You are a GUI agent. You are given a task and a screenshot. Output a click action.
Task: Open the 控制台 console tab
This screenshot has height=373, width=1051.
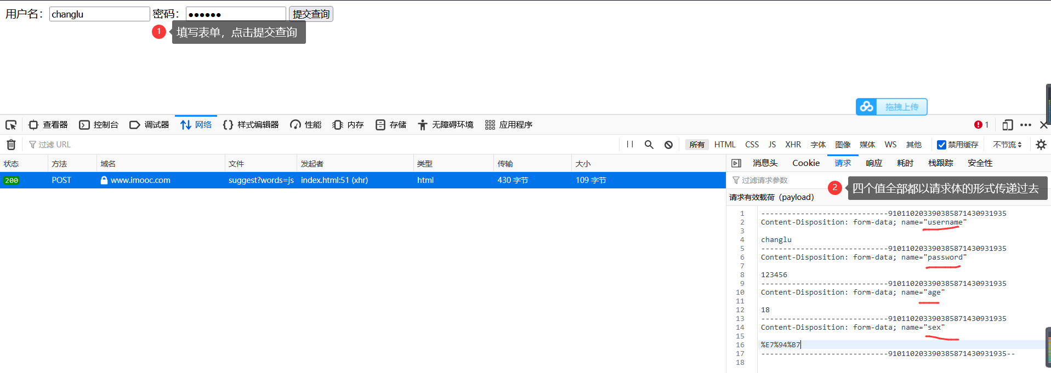[99, 125]
